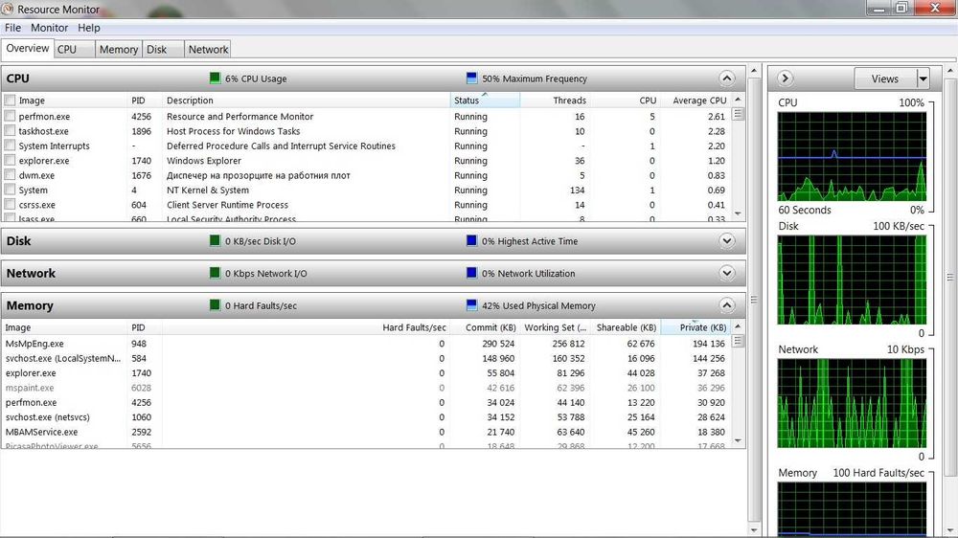Screen dimensions: 958x538
Task: Click the main pane scrollbar down arrow
Action: pos(754,530)
